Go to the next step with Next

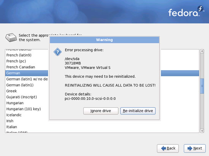[195, 148]
